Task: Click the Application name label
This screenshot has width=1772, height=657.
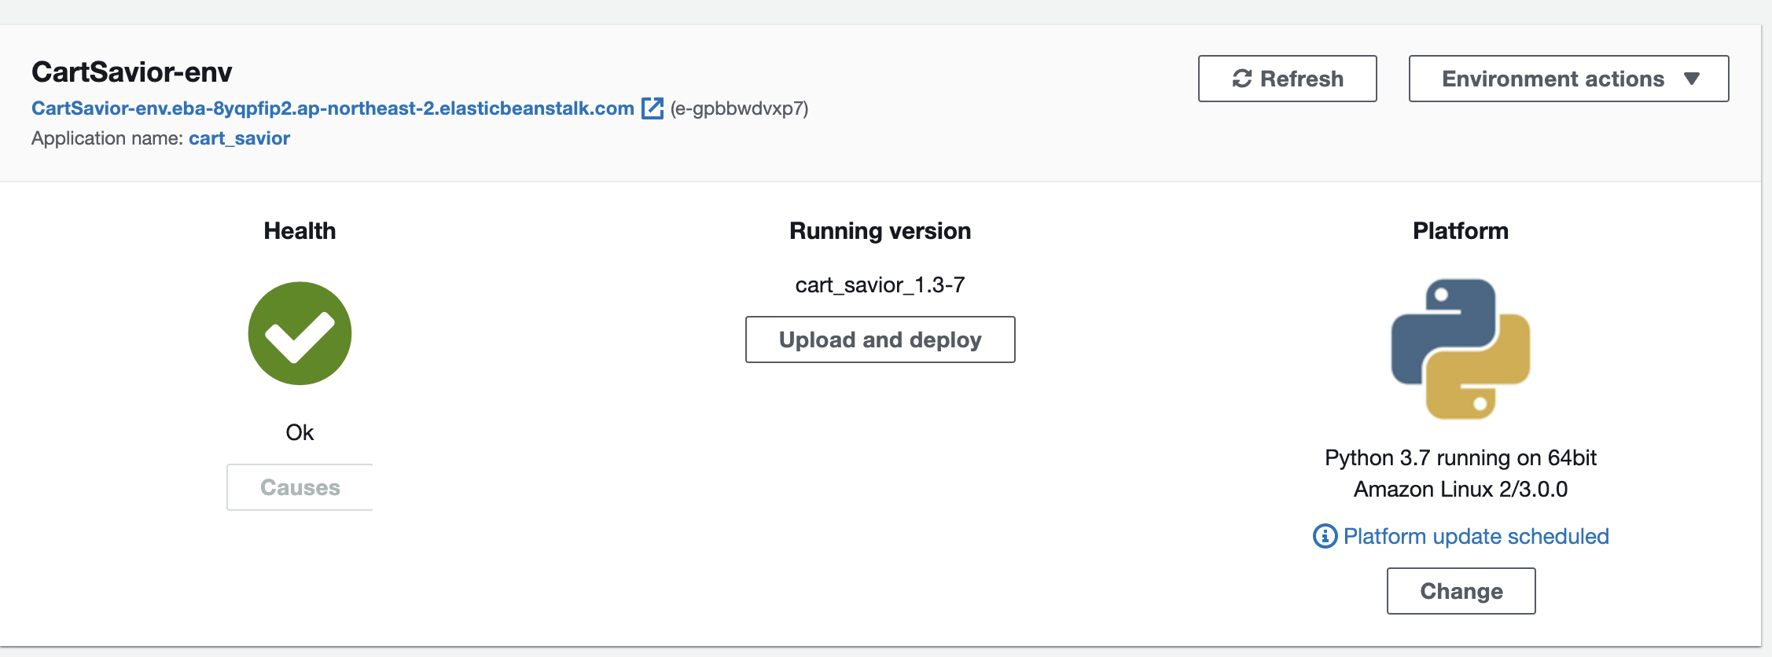Action: [x=107, y=138]
